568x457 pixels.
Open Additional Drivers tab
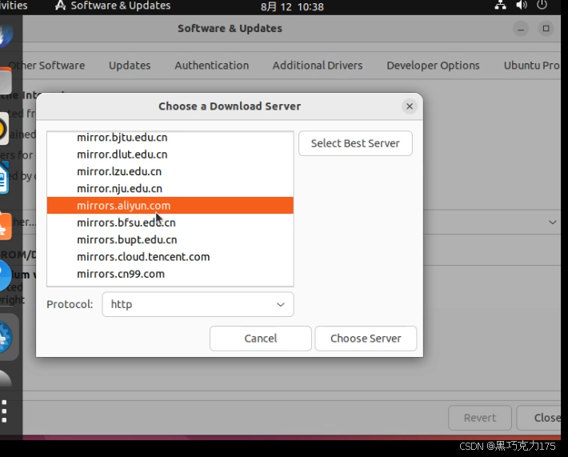coord(318,66)
